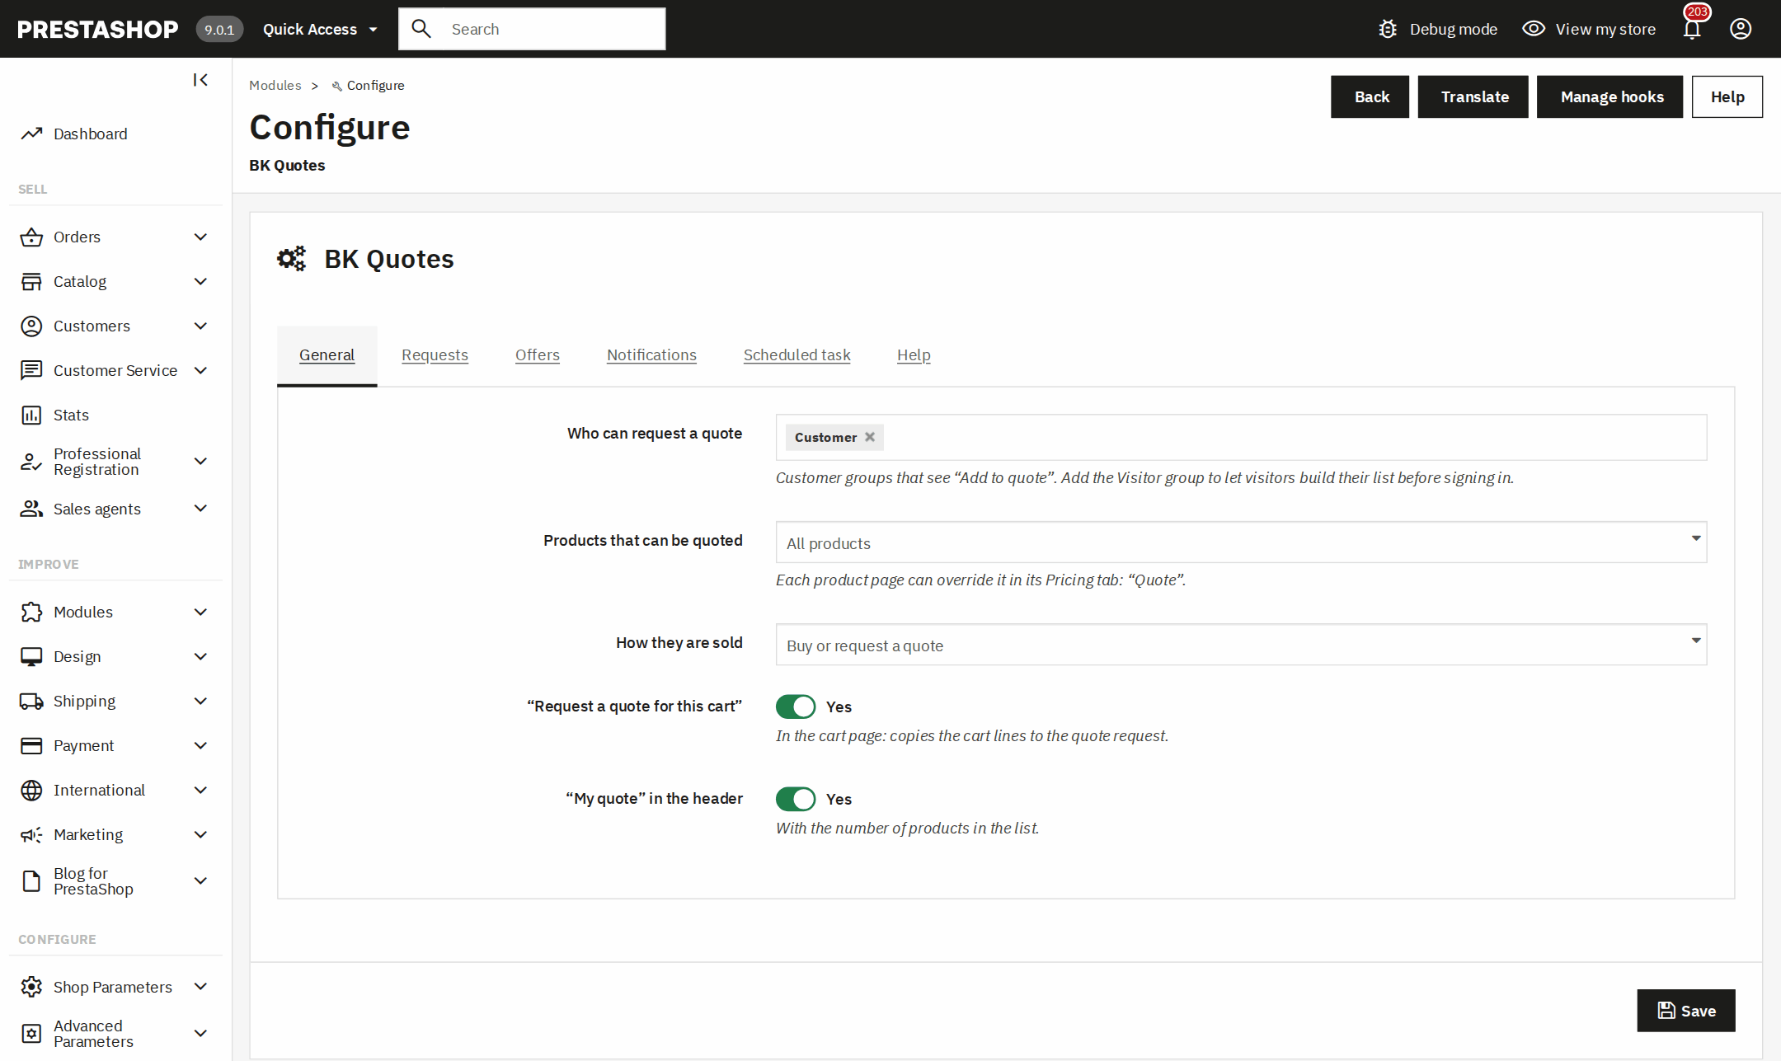1781x1061 pixels.
Task: Click the Who can request a quote field
Action: (1241, 437)
